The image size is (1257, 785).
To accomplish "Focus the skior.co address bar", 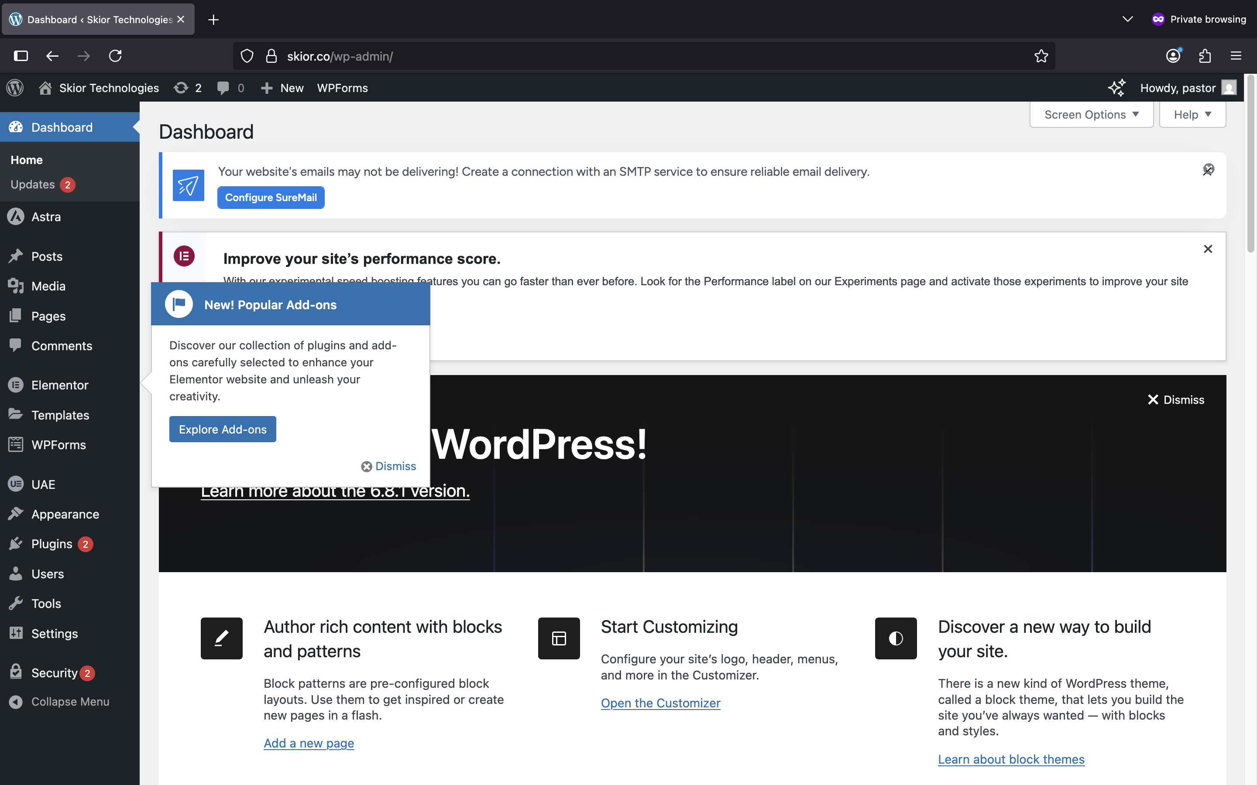I will 644,56.
